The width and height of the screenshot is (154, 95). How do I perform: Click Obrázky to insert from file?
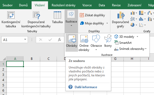click(72, 43)
